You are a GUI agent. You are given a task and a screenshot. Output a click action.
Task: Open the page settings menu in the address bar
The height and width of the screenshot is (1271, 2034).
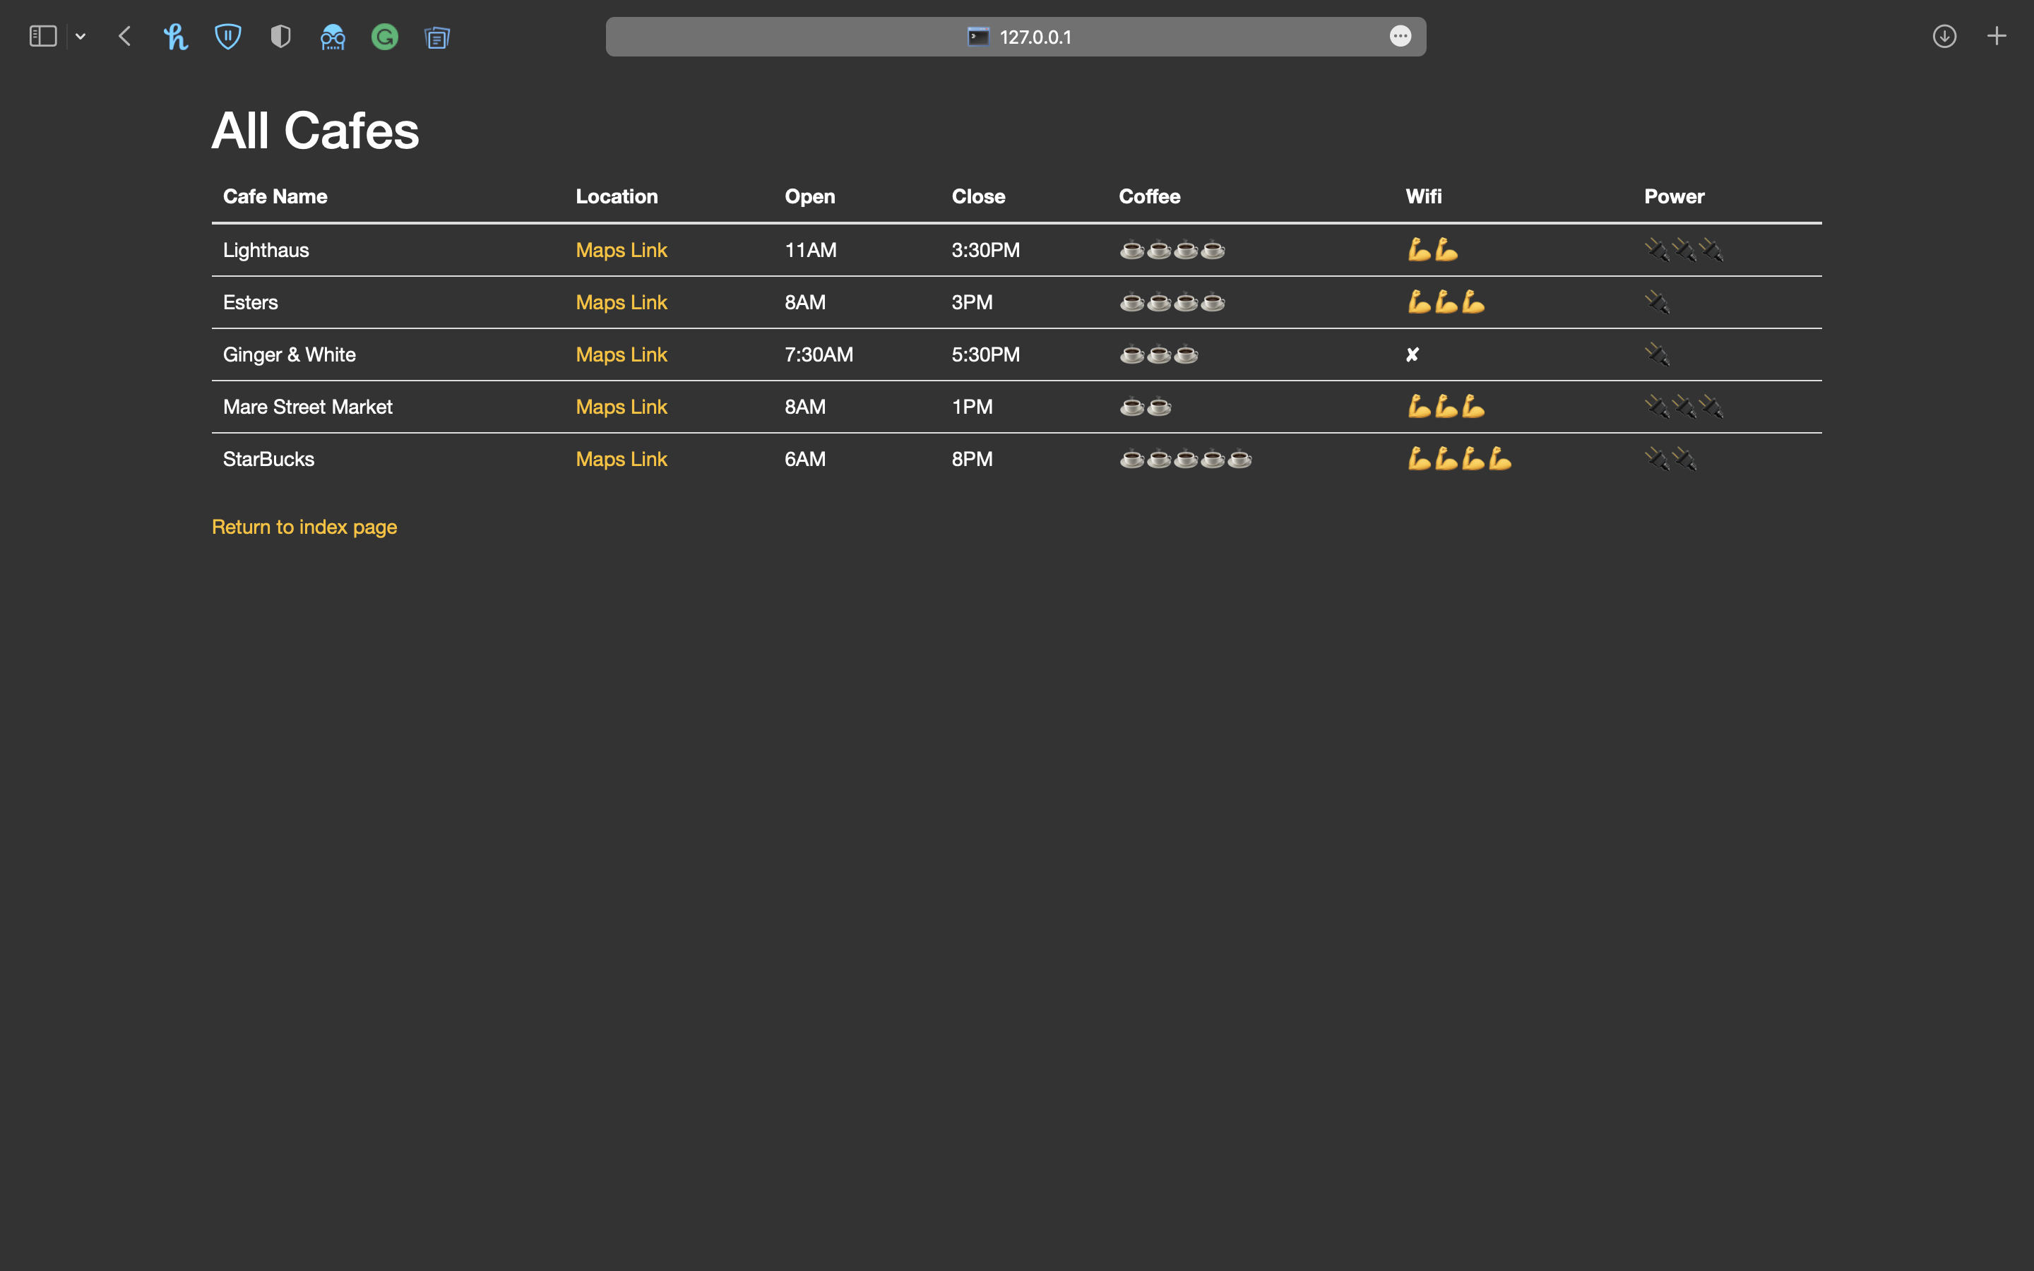coord(1399,36)
